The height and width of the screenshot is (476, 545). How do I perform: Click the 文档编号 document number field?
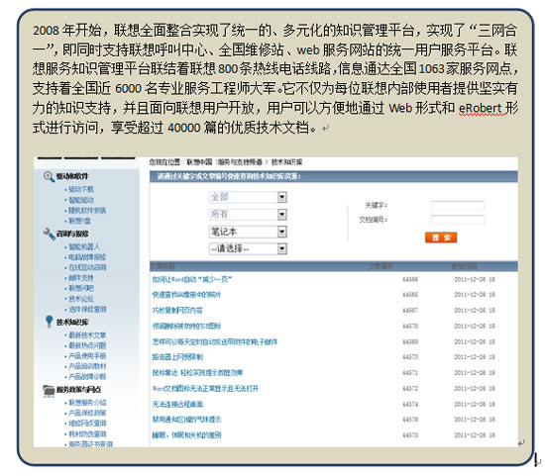coord(458,220)
